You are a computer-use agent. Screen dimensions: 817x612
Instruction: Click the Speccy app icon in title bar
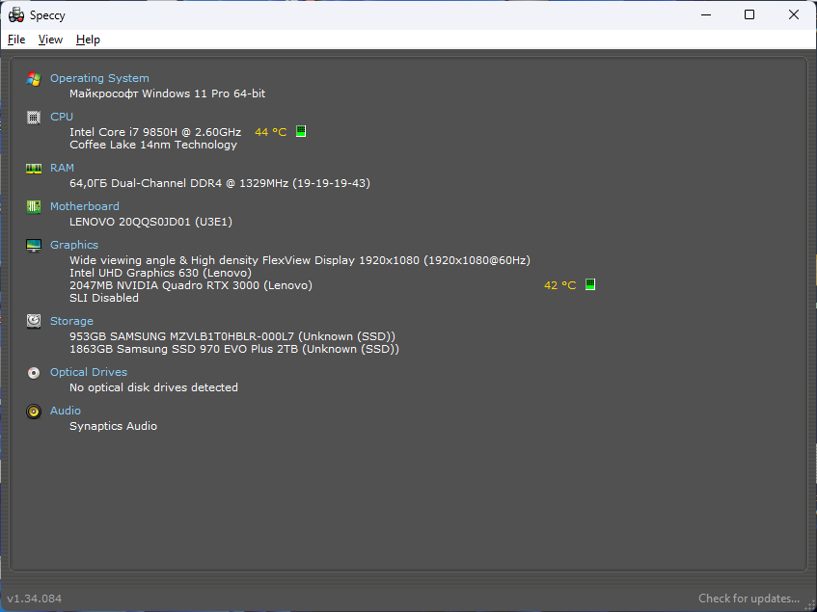coord(16,15)
